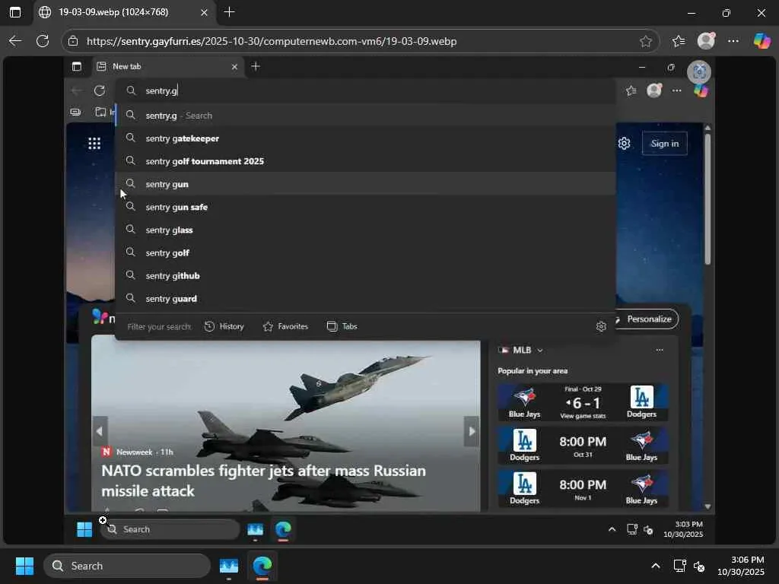Select the 'sentry github' search suggestion
The image size is (779, 584).
coord(173,275)
